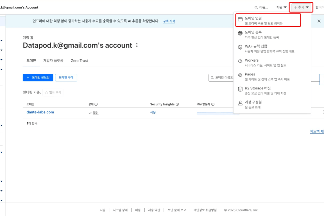The image size is (324, 216).
Task: Select 도메인 등록 menu entry
Action: coord(272,35)
